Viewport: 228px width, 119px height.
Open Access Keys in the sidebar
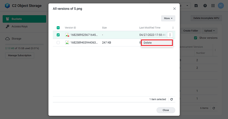19,26
